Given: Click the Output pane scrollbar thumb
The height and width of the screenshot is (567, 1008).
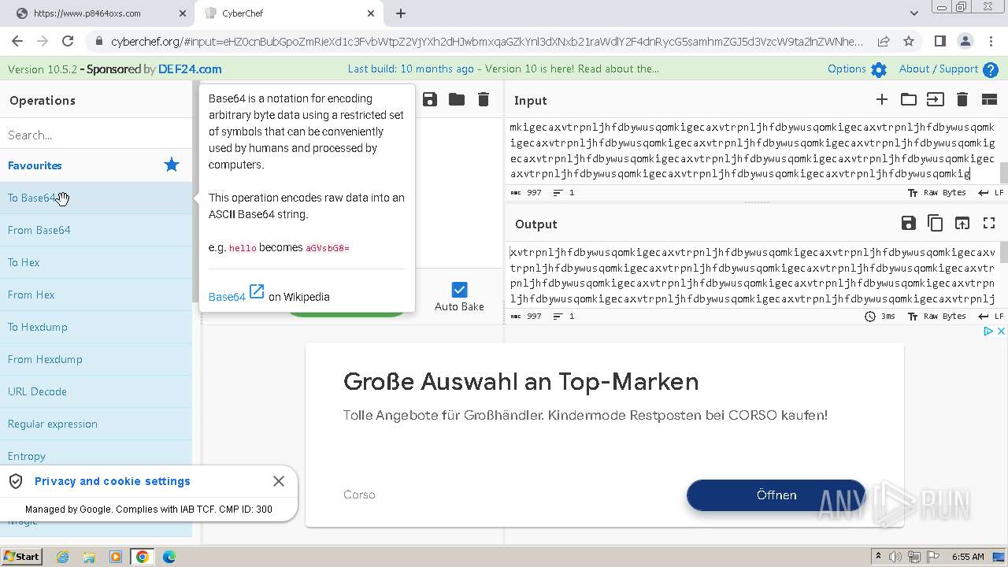Looking at the screenshot, I should click(1003, 253).
